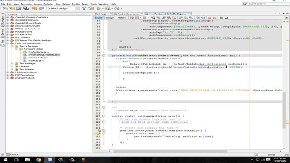Collapse the POOPrototipoDonOscar project node
290x163 pixels.
pos(8,43)
